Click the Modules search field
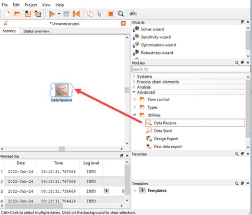This screenshot has width=252, height=215. point(191,69)
